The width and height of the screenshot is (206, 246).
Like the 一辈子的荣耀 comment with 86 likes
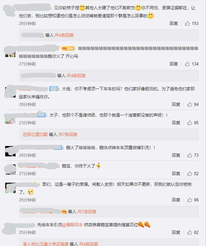(189, 200)
